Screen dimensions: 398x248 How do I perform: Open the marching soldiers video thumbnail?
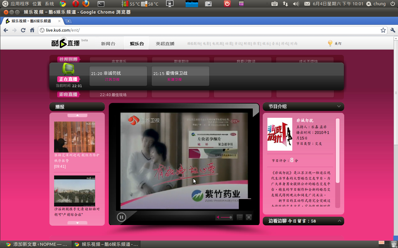coord(75,191)
